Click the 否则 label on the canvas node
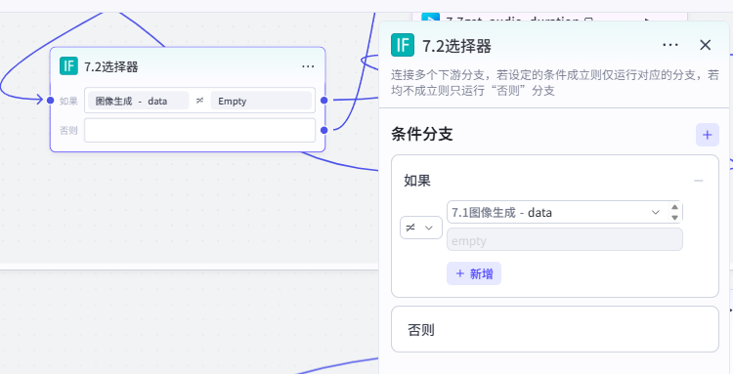Viewport: 733px width, 374px height. tap(68, 131)
